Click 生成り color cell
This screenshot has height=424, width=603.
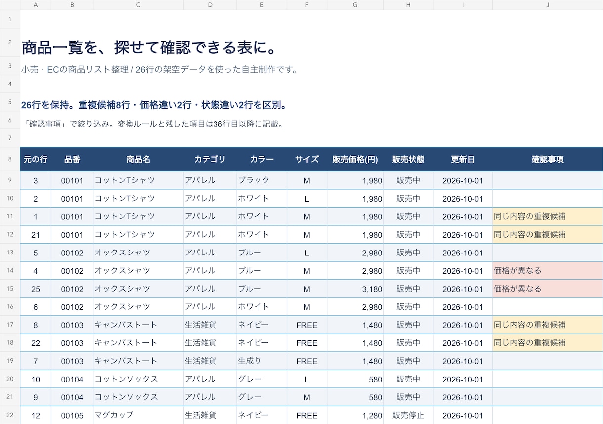click(262, 361)
